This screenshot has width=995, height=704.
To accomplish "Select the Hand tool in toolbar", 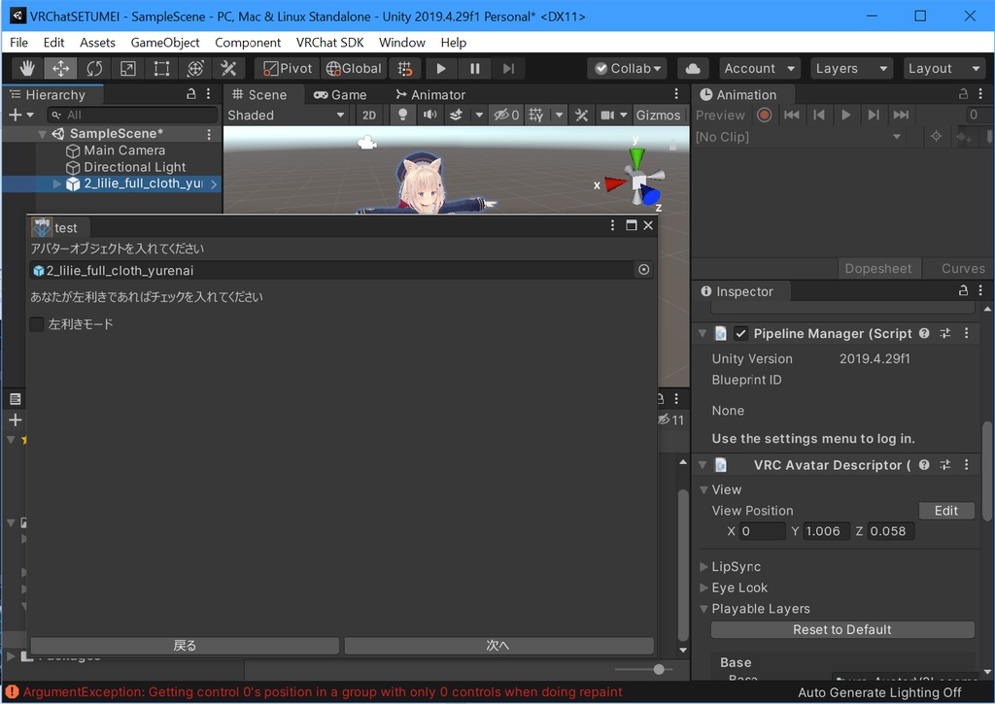I will 27,68.
